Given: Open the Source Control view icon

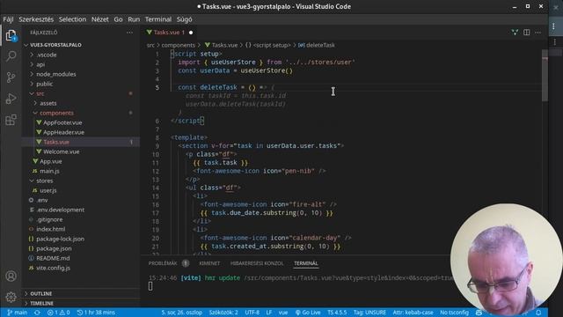Looking at the screenshot, I should point(11,77).
